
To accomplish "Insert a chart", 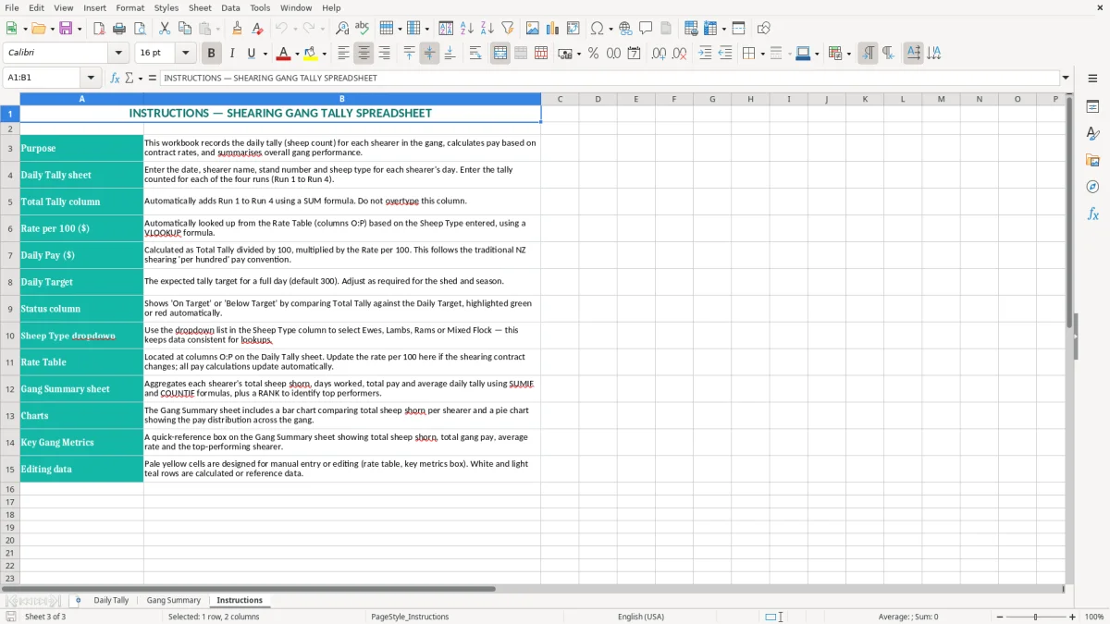I will pyautogui.click(x=553, y=29).
